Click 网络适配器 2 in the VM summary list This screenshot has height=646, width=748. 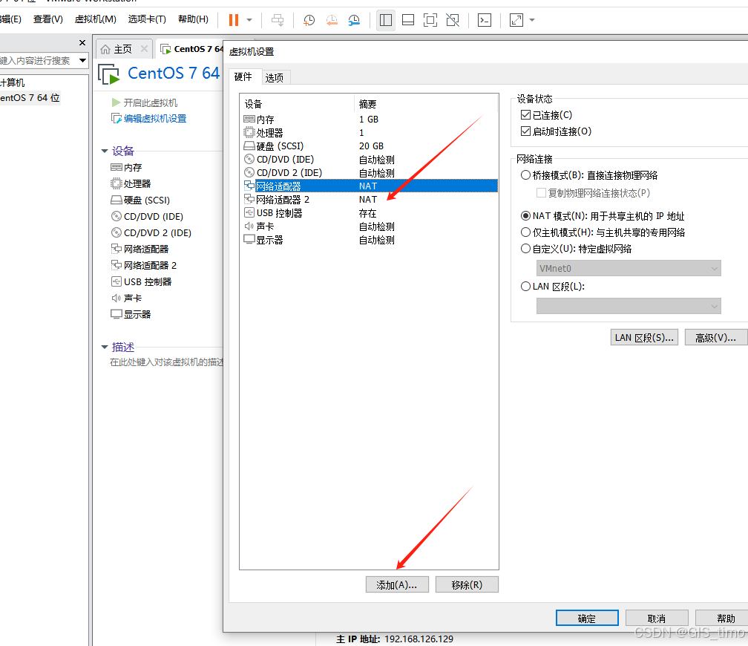(144, 266)
